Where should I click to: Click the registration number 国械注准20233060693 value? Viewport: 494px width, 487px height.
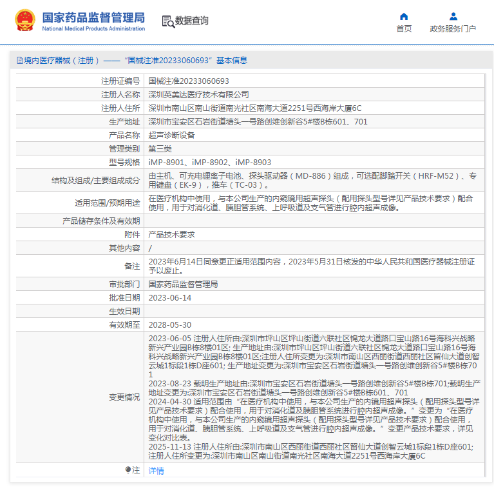click(189, 81)
